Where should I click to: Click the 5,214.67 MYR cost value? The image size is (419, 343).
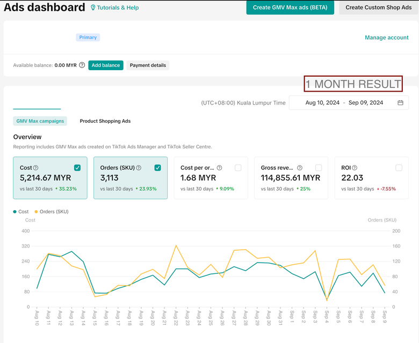click(46, 178)
